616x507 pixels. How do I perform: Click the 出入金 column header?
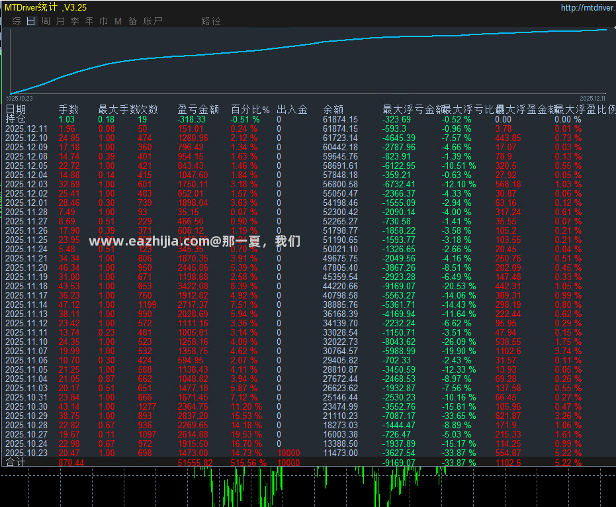coord(292,109)
